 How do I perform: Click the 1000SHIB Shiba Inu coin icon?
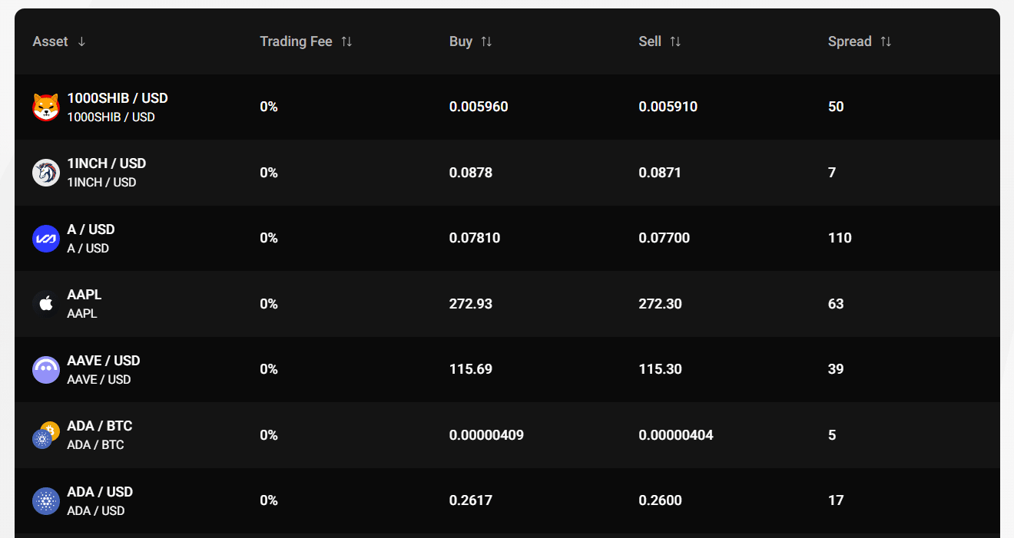click(x=46, y=107)
